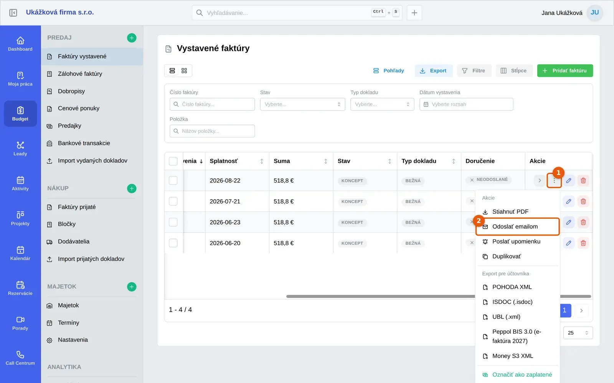
Task: Switch to grid view layout
Action: pyautogui.click(x=184, y=71)
